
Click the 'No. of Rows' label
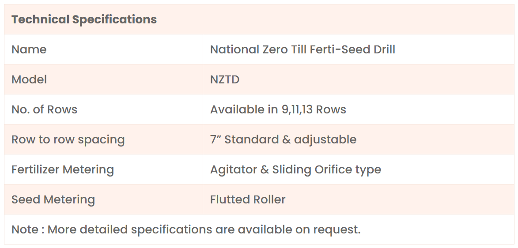44,109
